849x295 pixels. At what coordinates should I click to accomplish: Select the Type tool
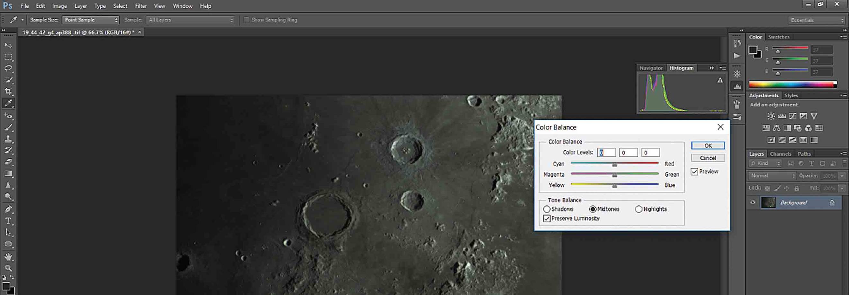[x=8, y=221]
